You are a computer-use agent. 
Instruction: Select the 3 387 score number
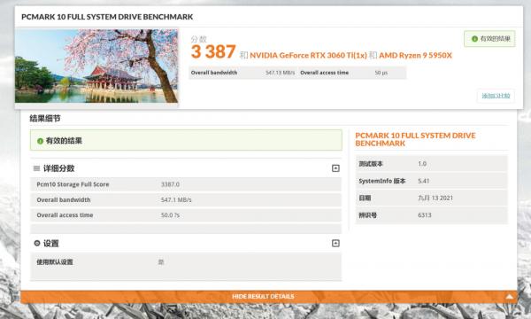(213, 52)
